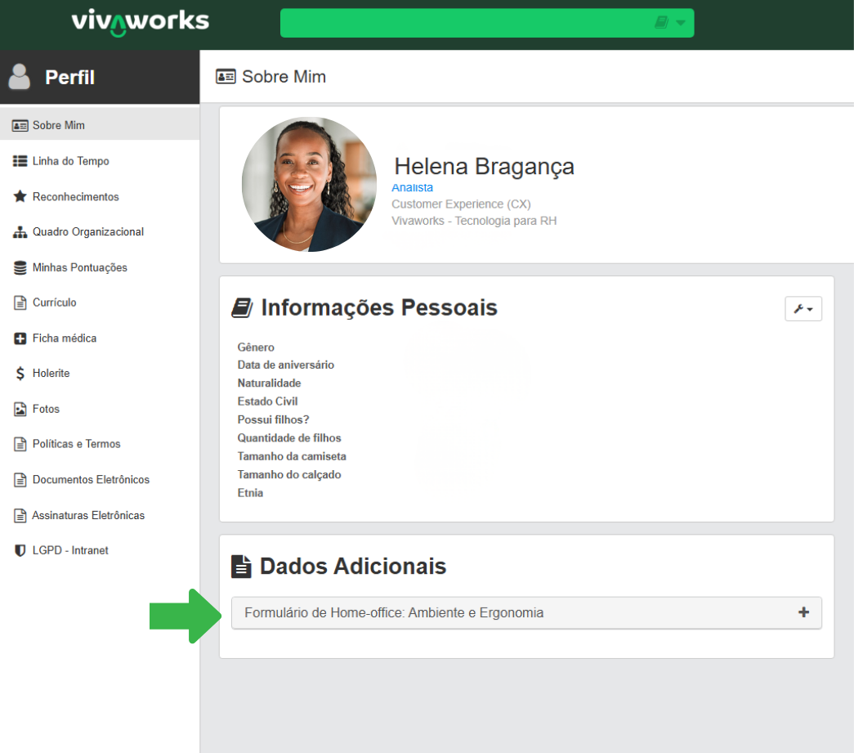Screen dimensions: 854x753
Task: Click the LGPD - Intranet shield icon
Action: click(20, 550)
